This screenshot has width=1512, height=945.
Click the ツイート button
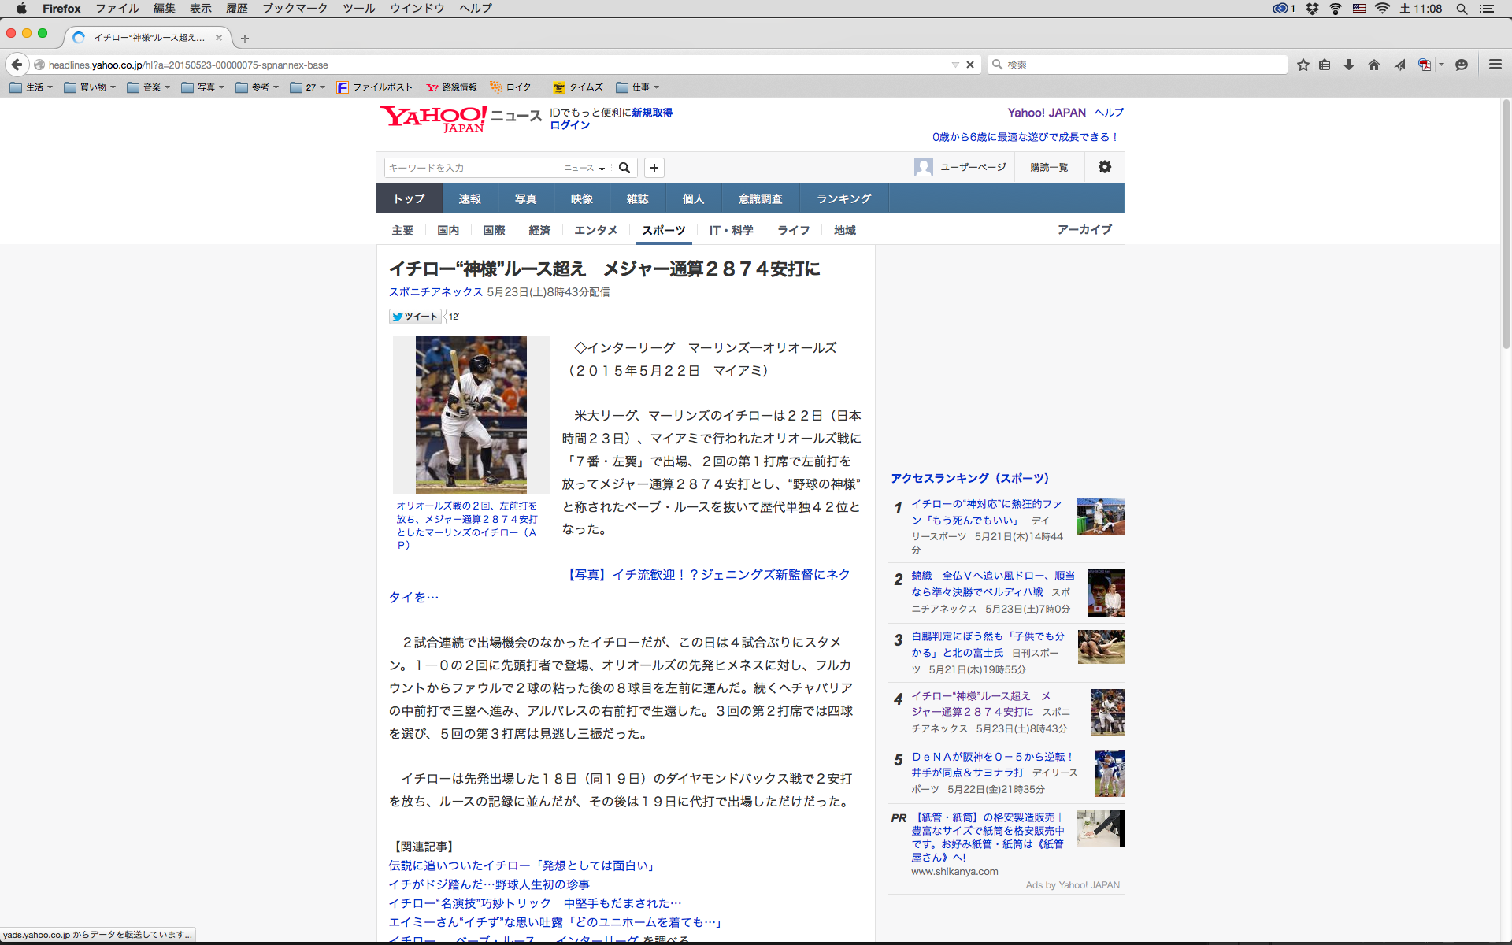(415, 317)
